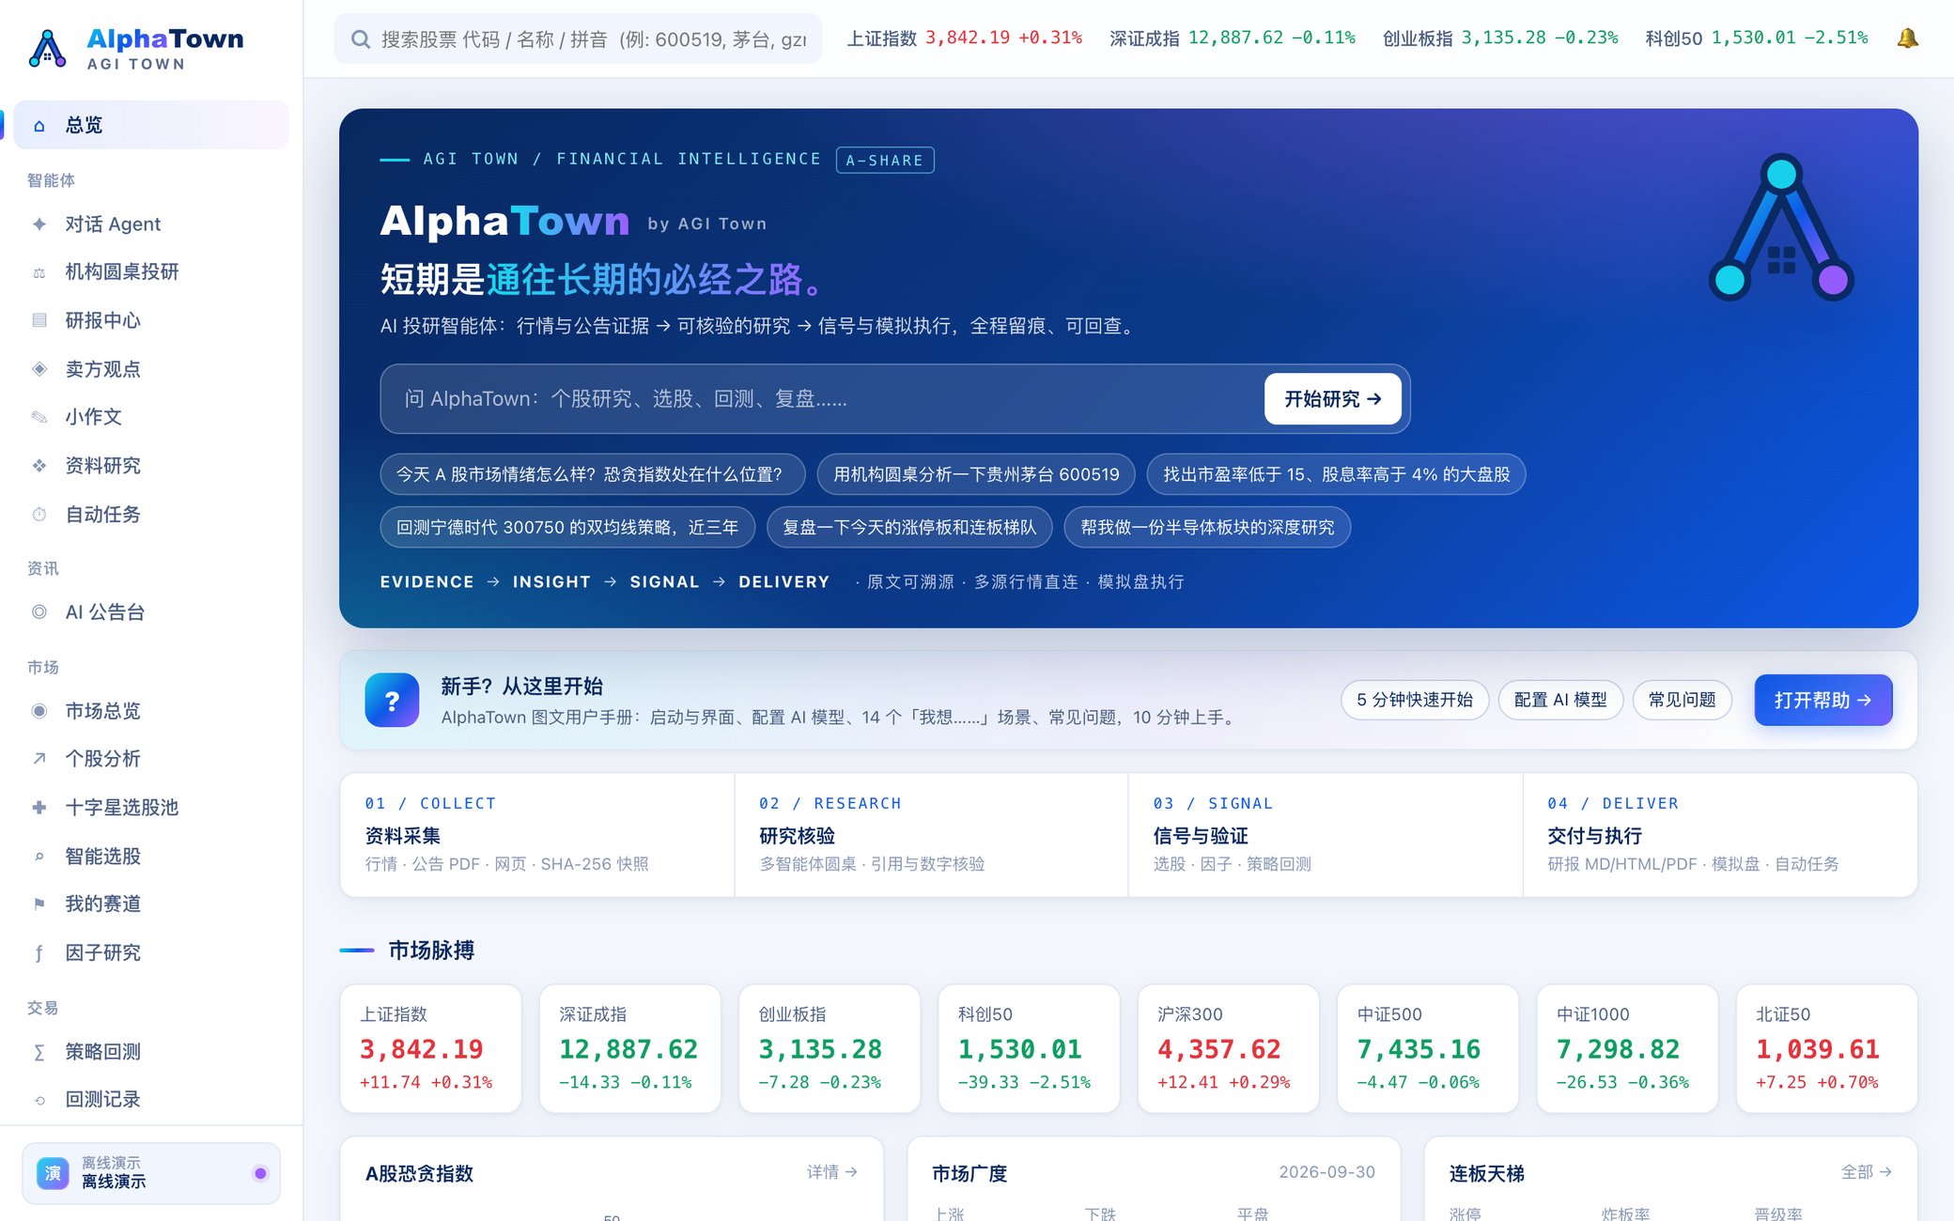Click the 市场总览 radio-style icon
This screenshot has width=1954, height=1221.
click(x=39, y=711)
